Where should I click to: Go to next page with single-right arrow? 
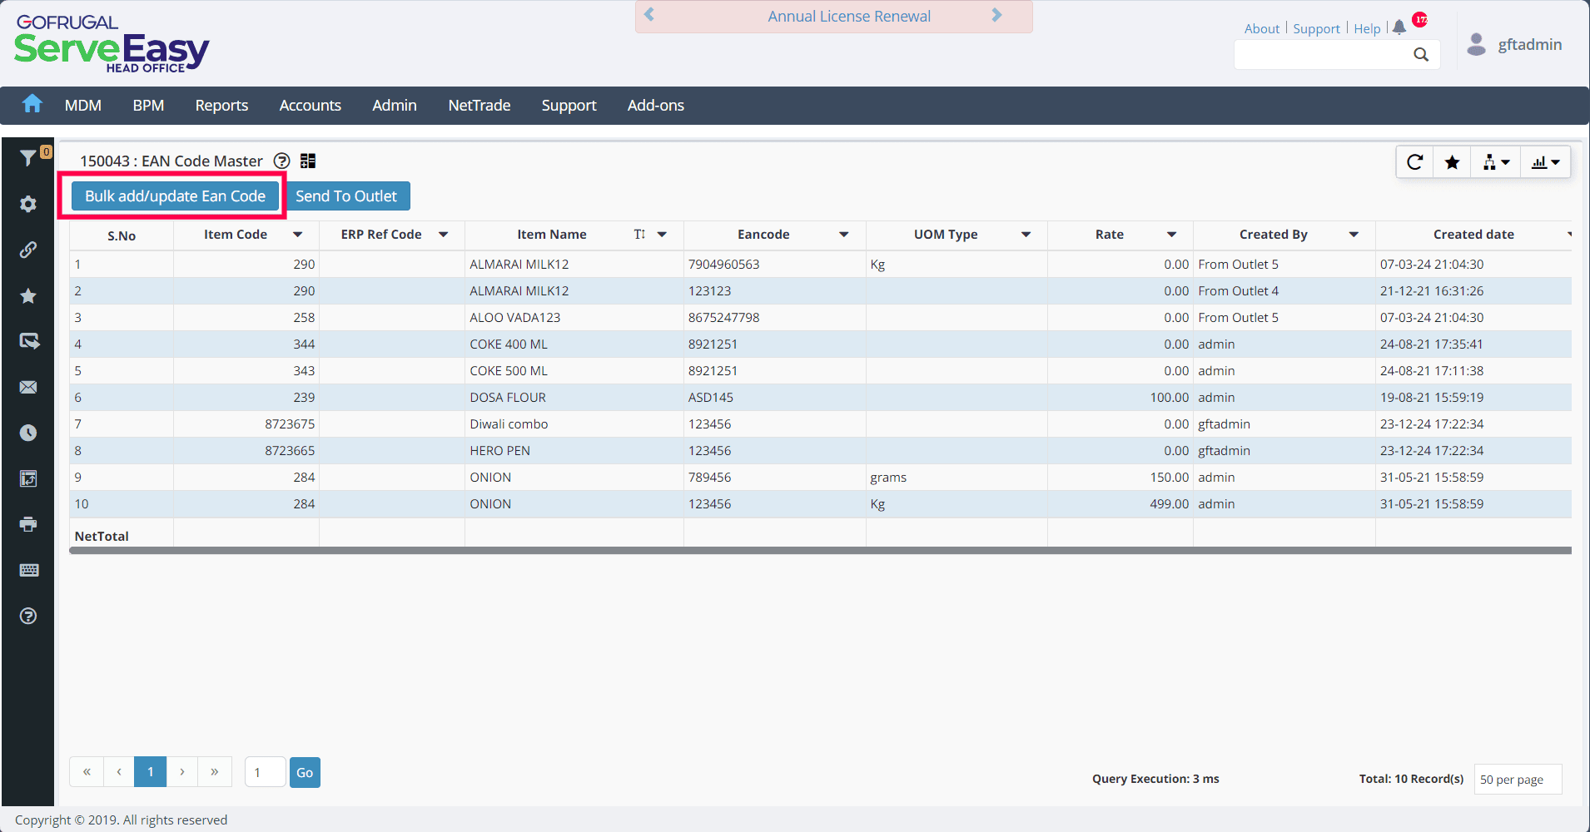[x=182, y=772]
